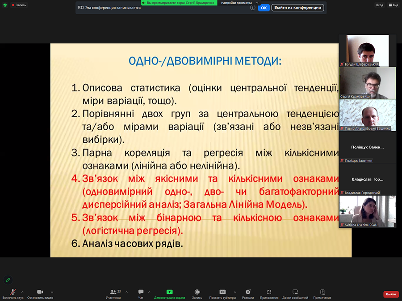Click Выйти из конференции button
Viewport: 402px width, 301px height.
point(297,8)
